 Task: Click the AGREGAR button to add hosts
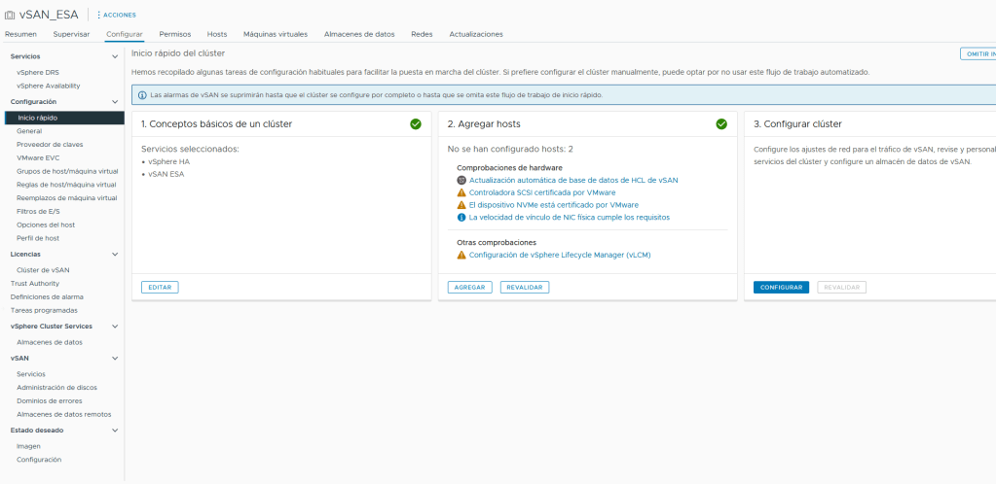coord(469,288)
